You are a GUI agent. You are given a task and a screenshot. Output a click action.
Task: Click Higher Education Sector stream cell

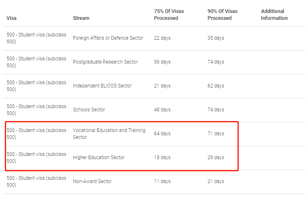[x=99, y=158]
